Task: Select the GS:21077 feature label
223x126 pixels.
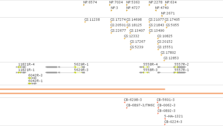Action: pos(156,20)
